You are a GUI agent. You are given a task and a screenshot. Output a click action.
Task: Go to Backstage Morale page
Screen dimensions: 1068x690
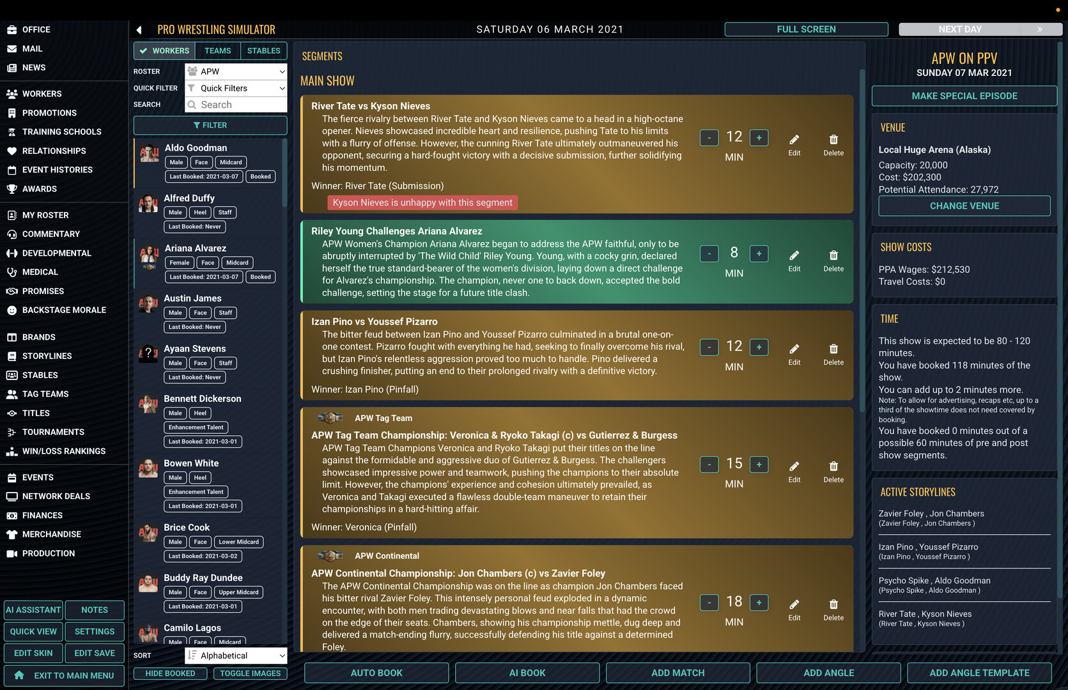click(64, 310)
